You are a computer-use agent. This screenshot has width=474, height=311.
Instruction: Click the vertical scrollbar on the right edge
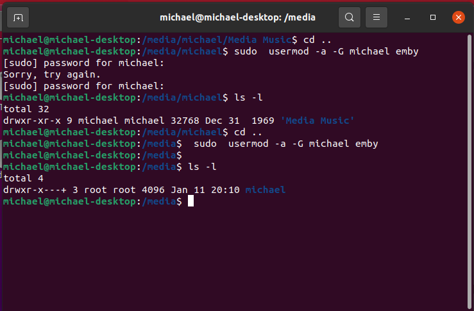pyautogui.click(x=470, y=171)
